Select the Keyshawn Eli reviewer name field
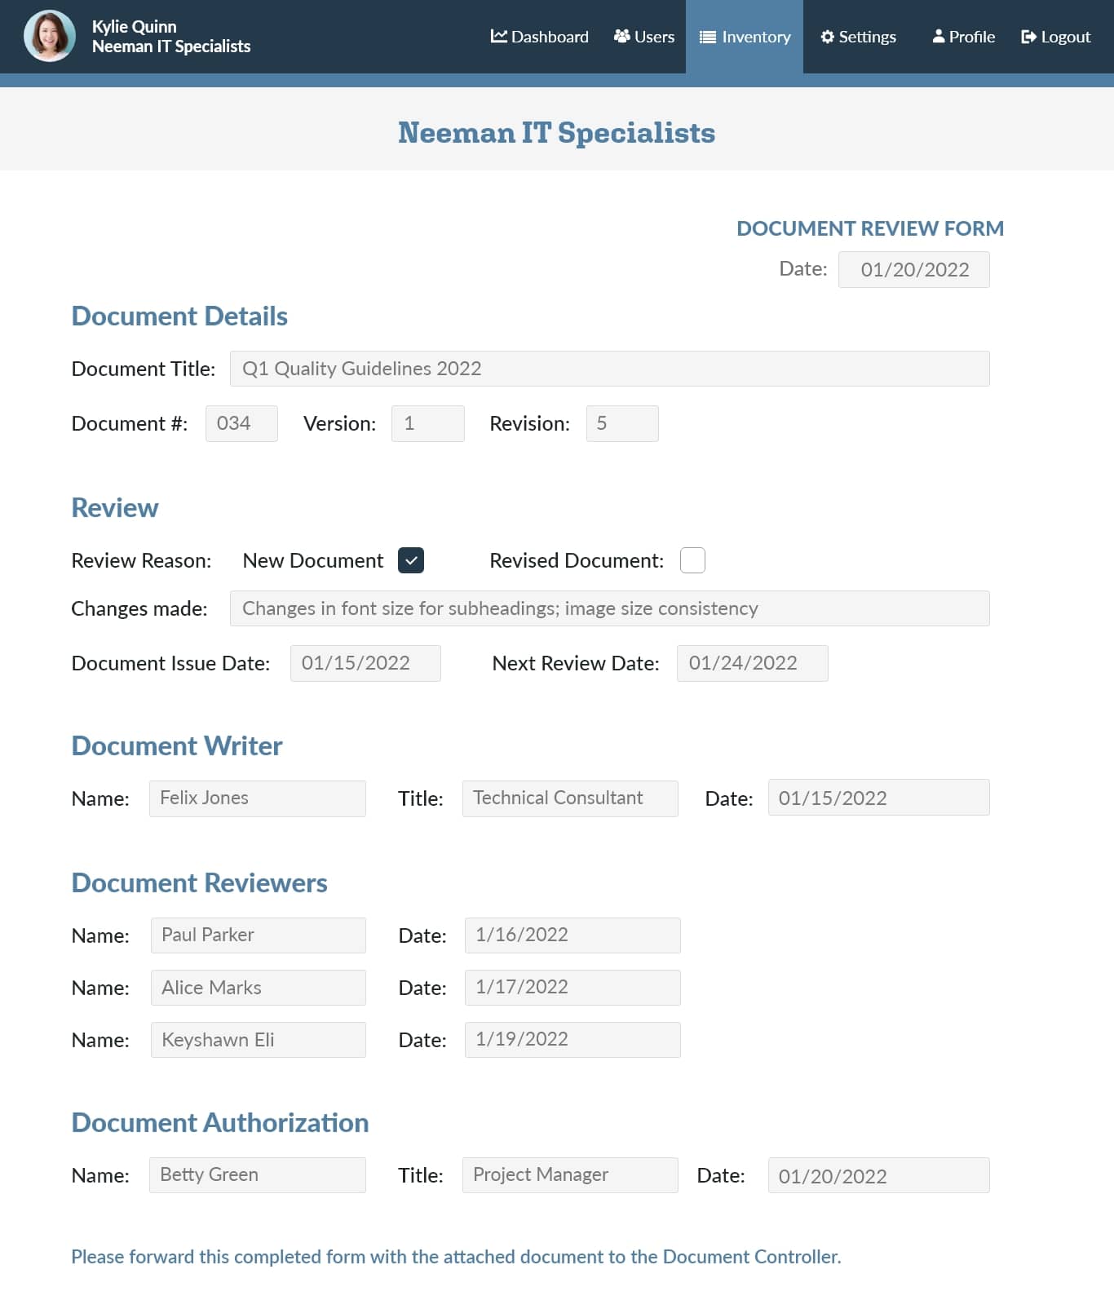This screenshot has width=1114, height=1309. [x=258, y=1040]
